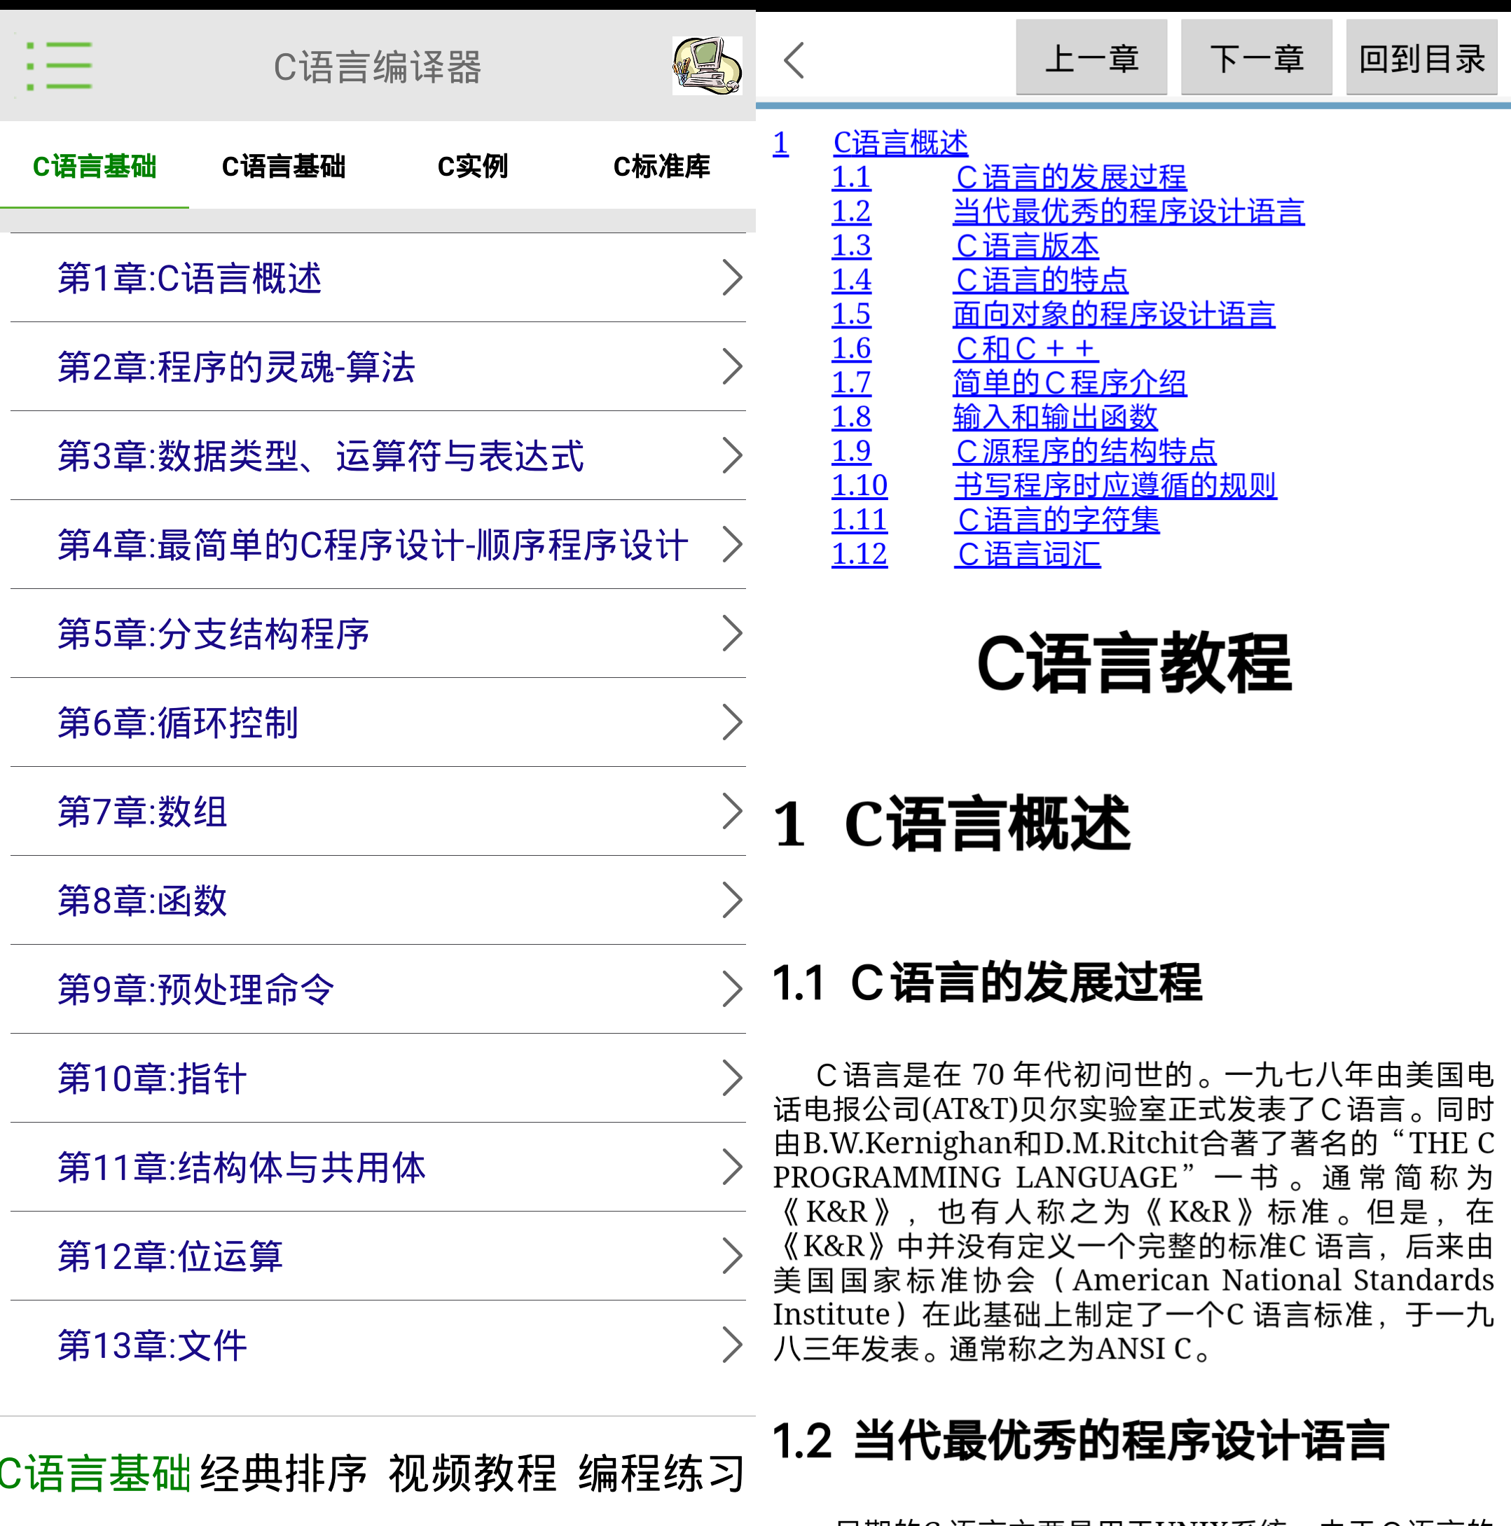
Task: Expand chevron for 第12章:位运算
Action: pos(733,1256)
